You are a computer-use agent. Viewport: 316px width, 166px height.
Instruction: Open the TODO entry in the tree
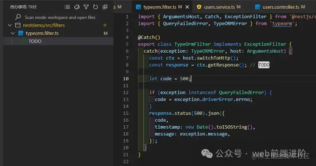(58, 41)
